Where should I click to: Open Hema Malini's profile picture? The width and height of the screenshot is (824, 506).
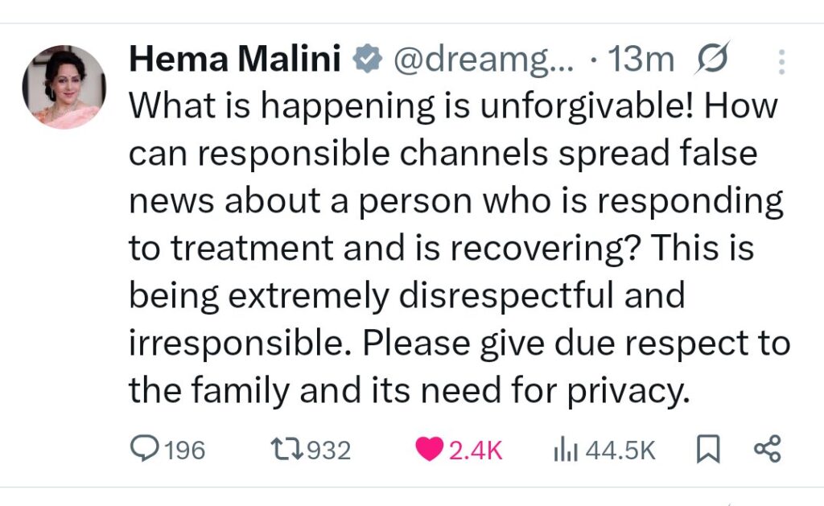click(x=64, y=87)
